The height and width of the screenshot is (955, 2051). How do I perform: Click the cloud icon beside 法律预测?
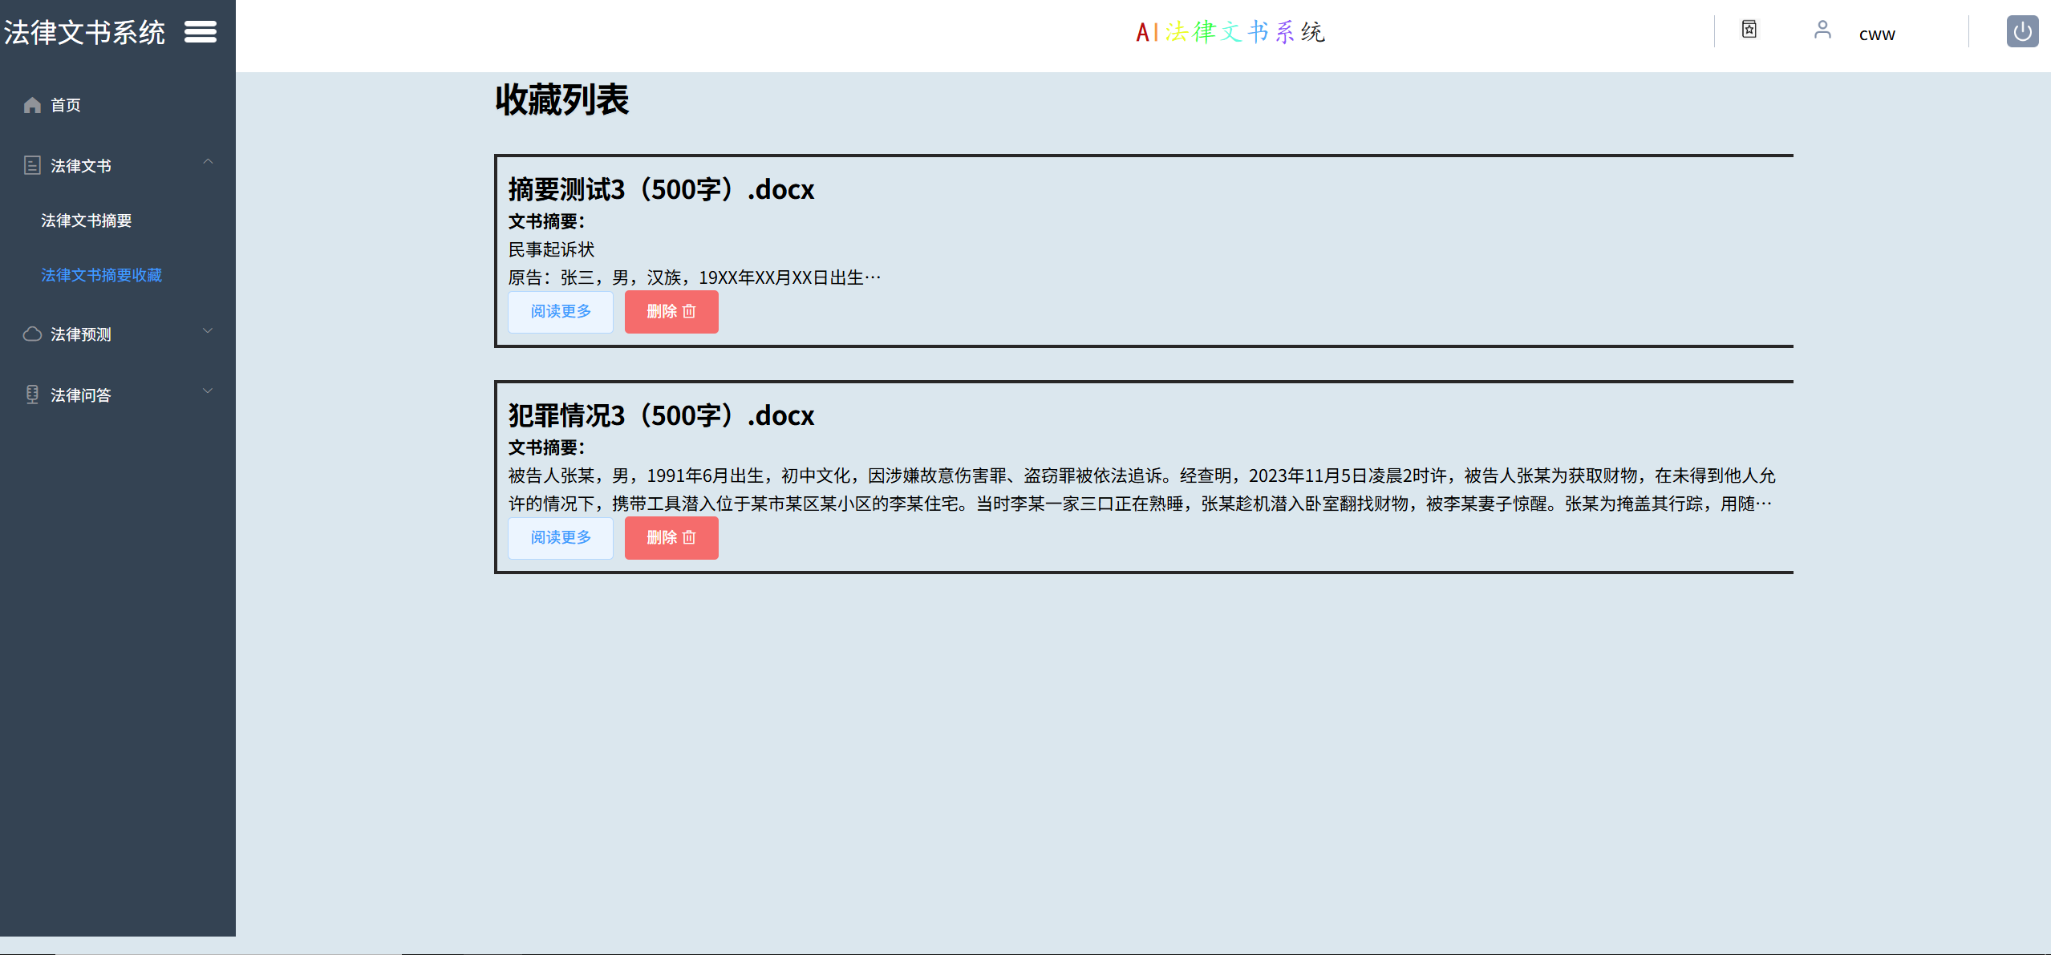[32, 334]
